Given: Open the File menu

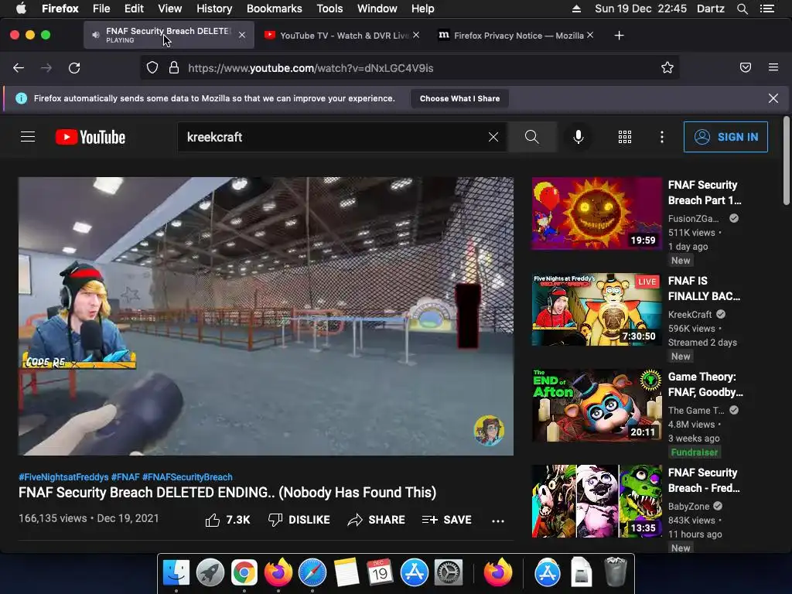Looking at the screenshot, I should coord(101,9).
